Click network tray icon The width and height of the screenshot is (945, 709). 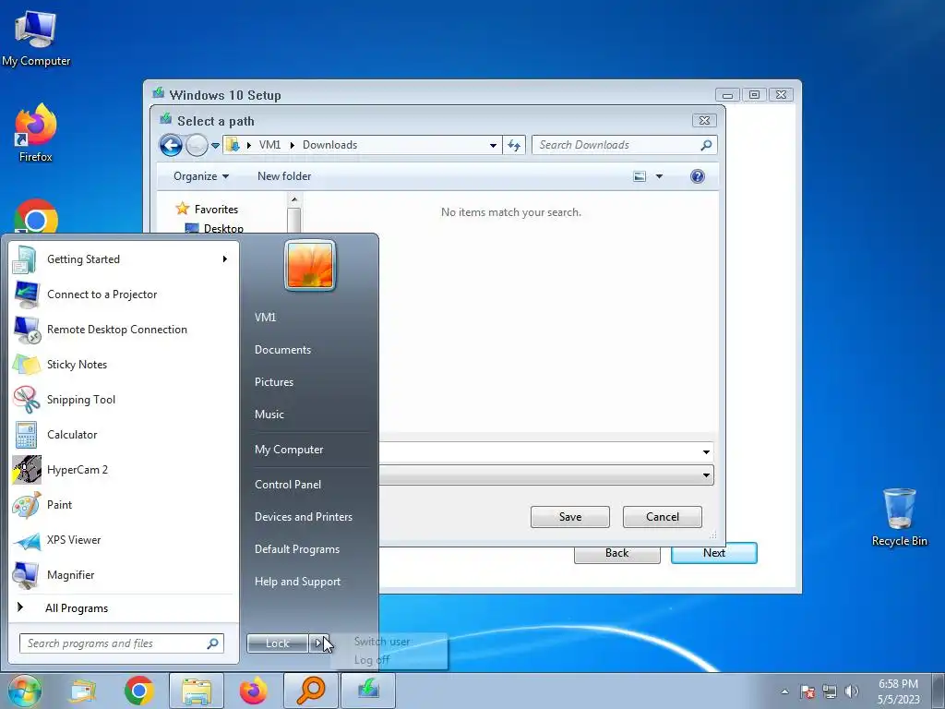tap(830, 691)
